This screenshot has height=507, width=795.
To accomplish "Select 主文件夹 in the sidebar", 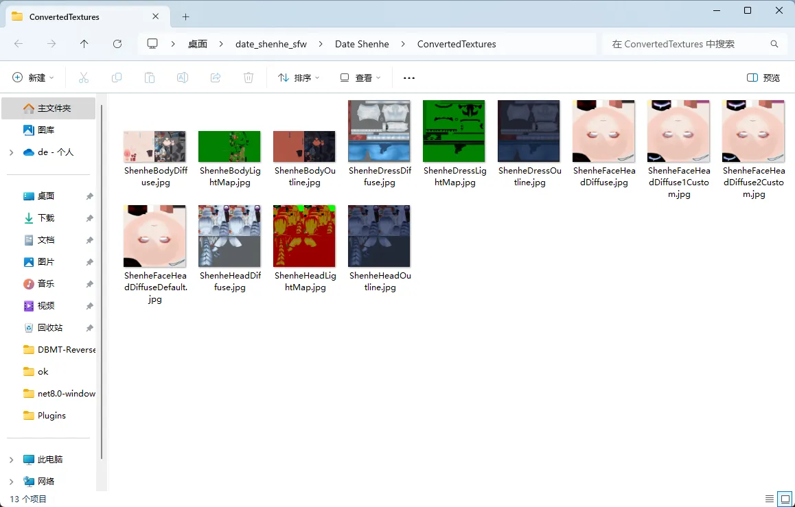I will [49, 108].
